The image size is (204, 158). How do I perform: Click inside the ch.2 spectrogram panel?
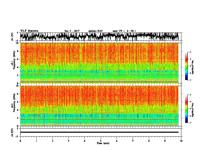point(99,106)
